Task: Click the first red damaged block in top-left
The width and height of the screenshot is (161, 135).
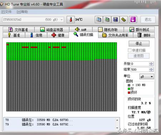Action: [8, 44]
